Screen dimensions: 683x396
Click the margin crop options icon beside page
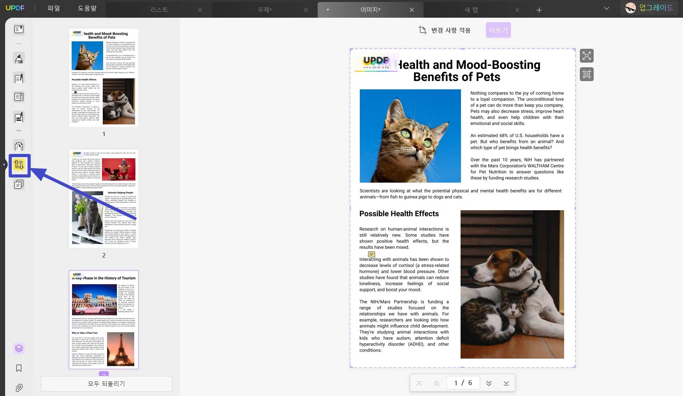coord(587,74)
